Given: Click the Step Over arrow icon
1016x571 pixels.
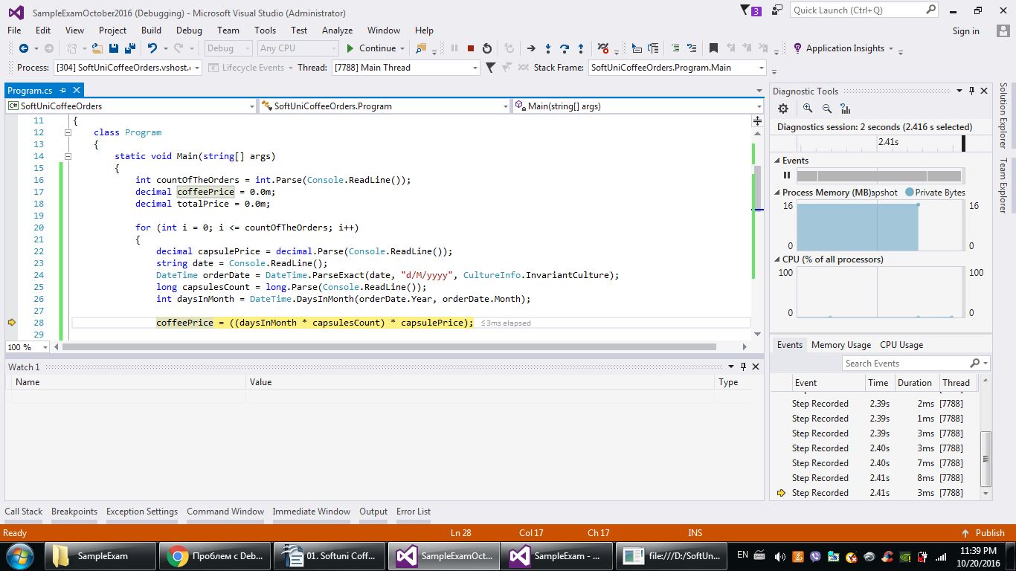Looking at the screenshot, I should coord(565,48).
